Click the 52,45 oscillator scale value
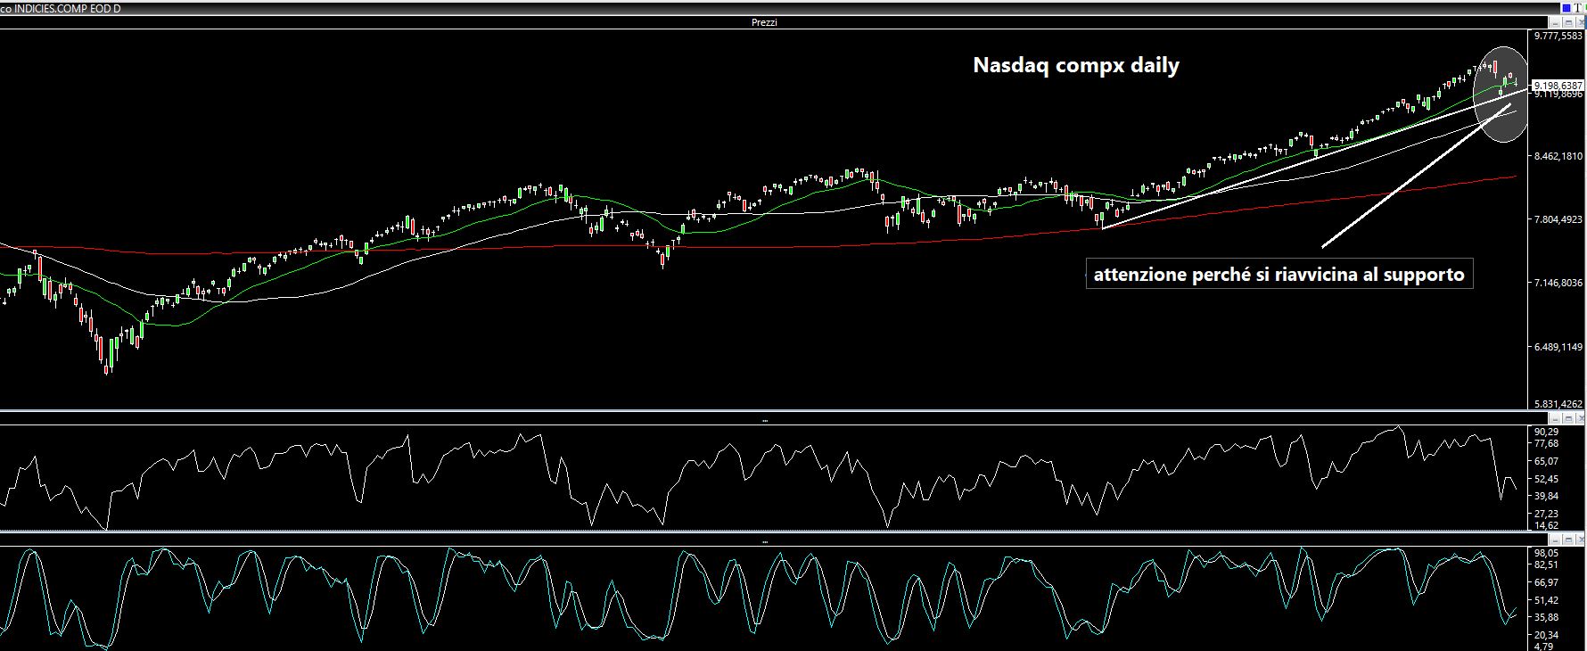 tap(1546, 479)
